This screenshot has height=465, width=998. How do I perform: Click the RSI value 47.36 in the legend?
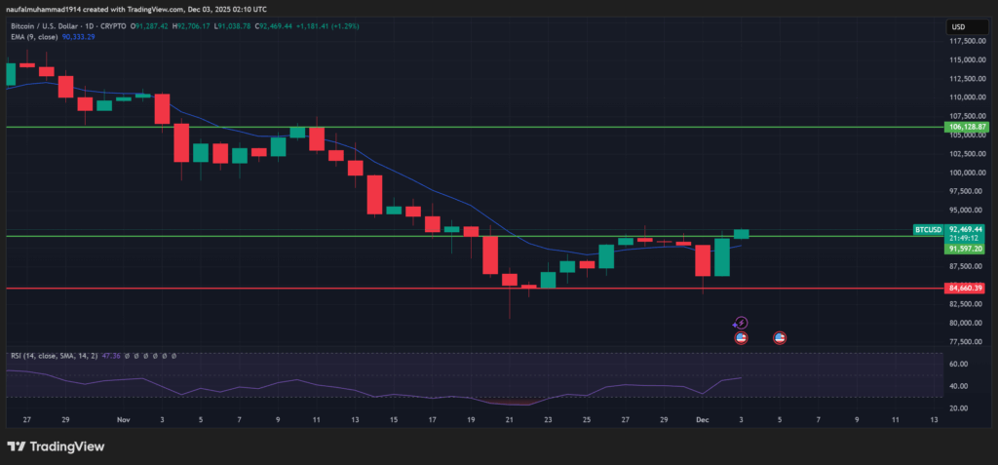tap(109, 357)
